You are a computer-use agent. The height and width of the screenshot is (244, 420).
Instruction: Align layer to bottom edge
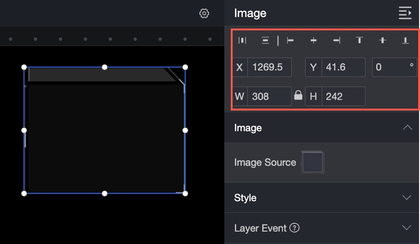click(405, 41)
